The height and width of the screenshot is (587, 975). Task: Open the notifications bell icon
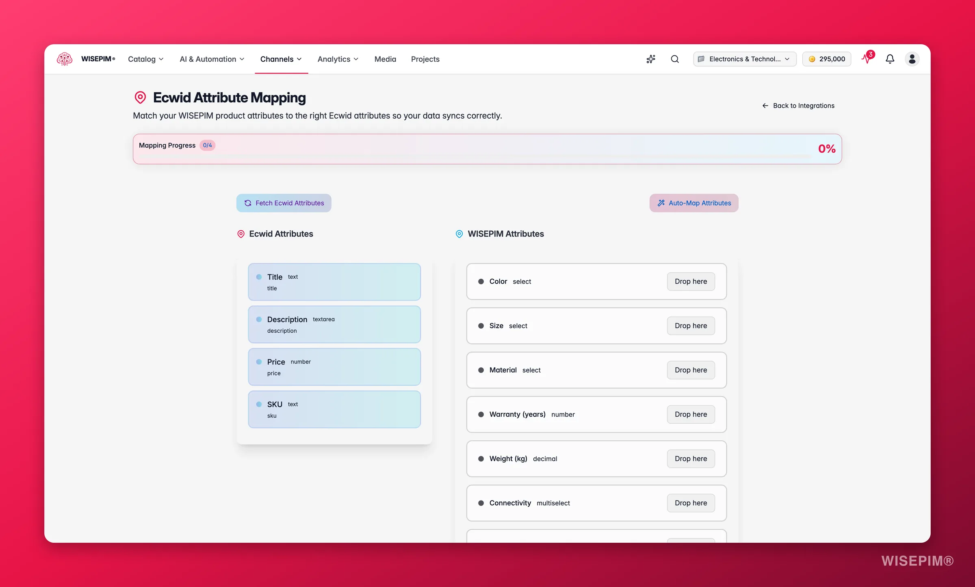(x=890, y=59)
